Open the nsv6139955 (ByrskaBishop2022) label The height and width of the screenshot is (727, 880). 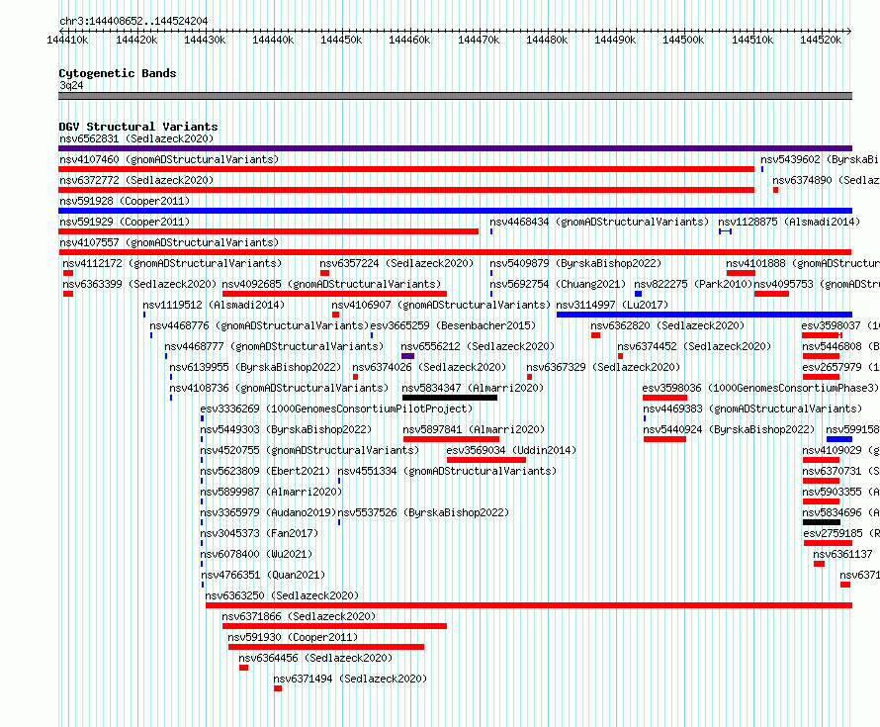tap(255, 367)
